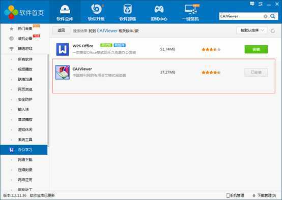Click the blue CAJViewer keyword in results header
282x200 pixels.
[107, 30]
